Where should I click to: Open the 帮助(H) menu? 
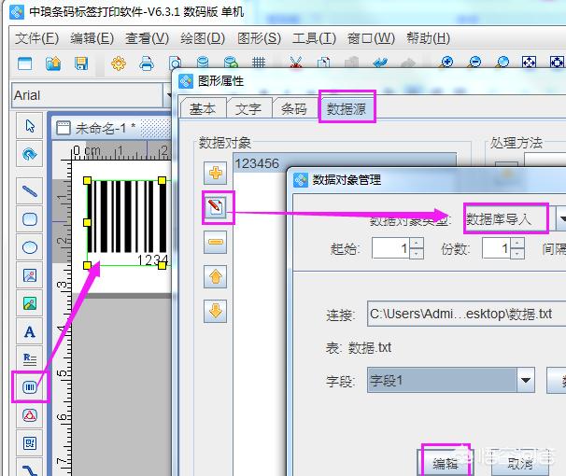pos(428,38)
